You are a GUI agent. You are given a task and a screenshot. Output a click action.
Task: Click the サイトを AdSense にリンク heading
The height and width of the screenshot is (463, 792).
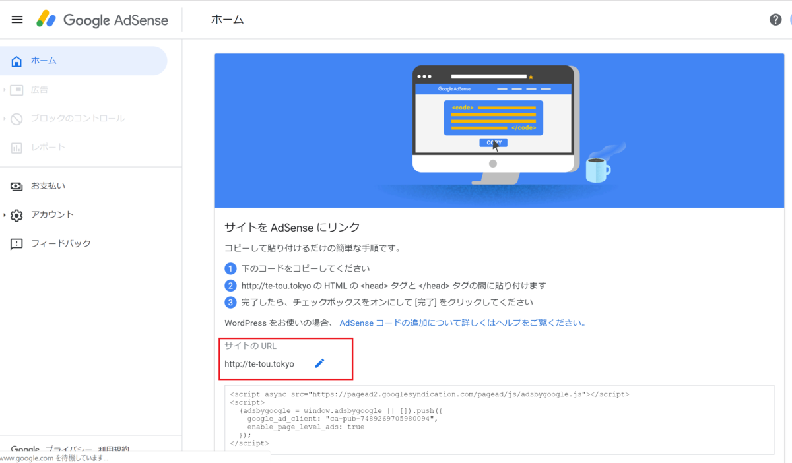pos(292,228)
